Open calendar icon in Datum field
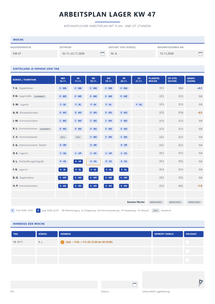This screenshot has height=304, width=215. [134, 284]
